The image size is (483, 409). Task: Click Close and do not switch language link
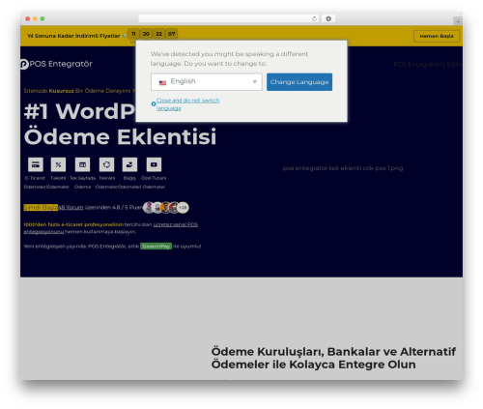[187, 104]
